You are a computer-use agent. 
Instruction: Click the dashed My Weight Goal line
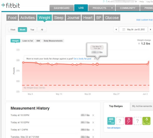[86, 85]
